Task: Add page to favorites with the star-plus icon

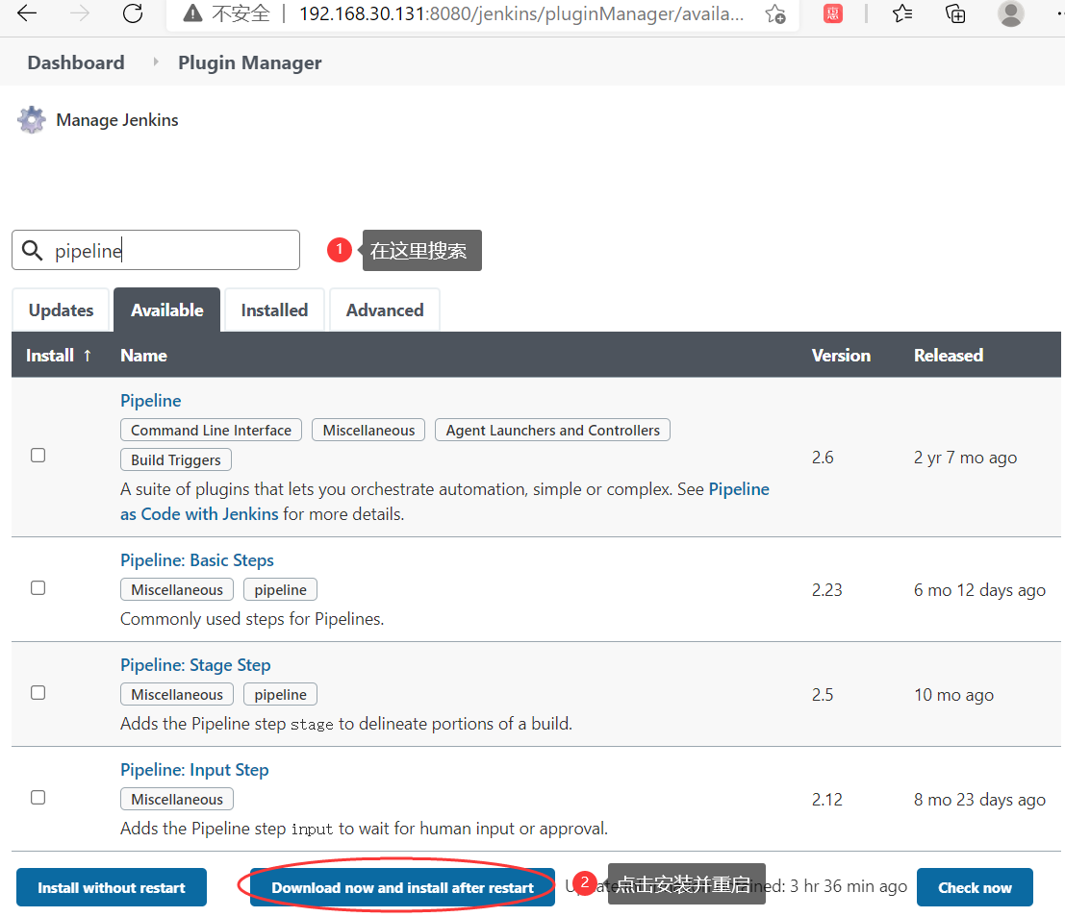Action: 775,13
